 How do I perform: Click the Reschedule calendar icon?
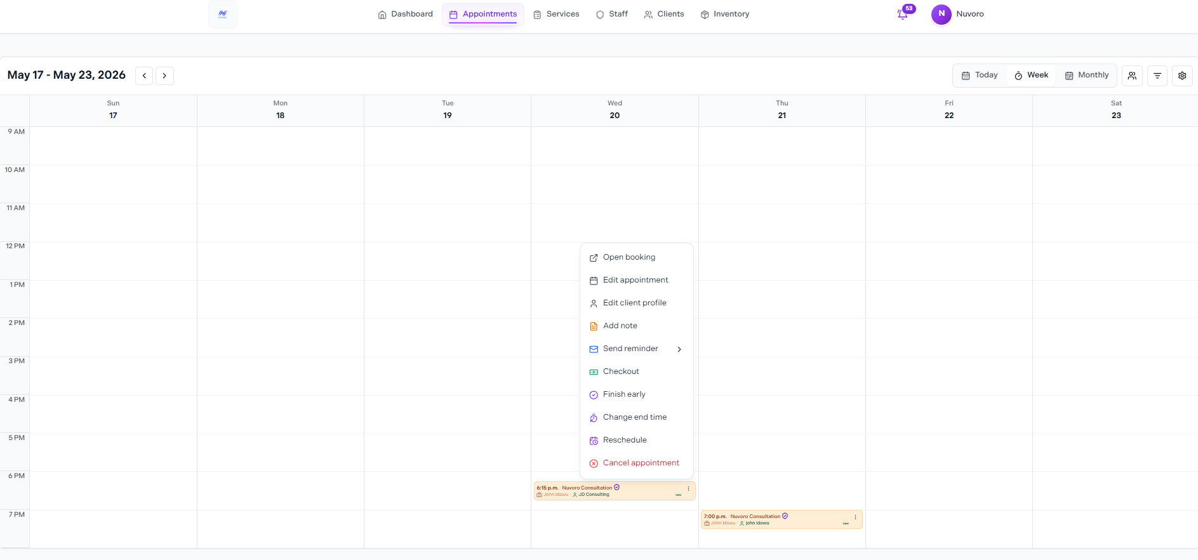(594, 441)
